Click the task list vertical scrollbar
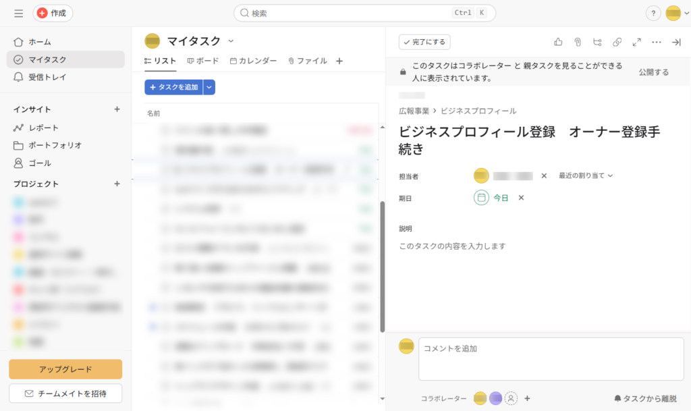Screen dimensions: 691x411 [382, 270]
